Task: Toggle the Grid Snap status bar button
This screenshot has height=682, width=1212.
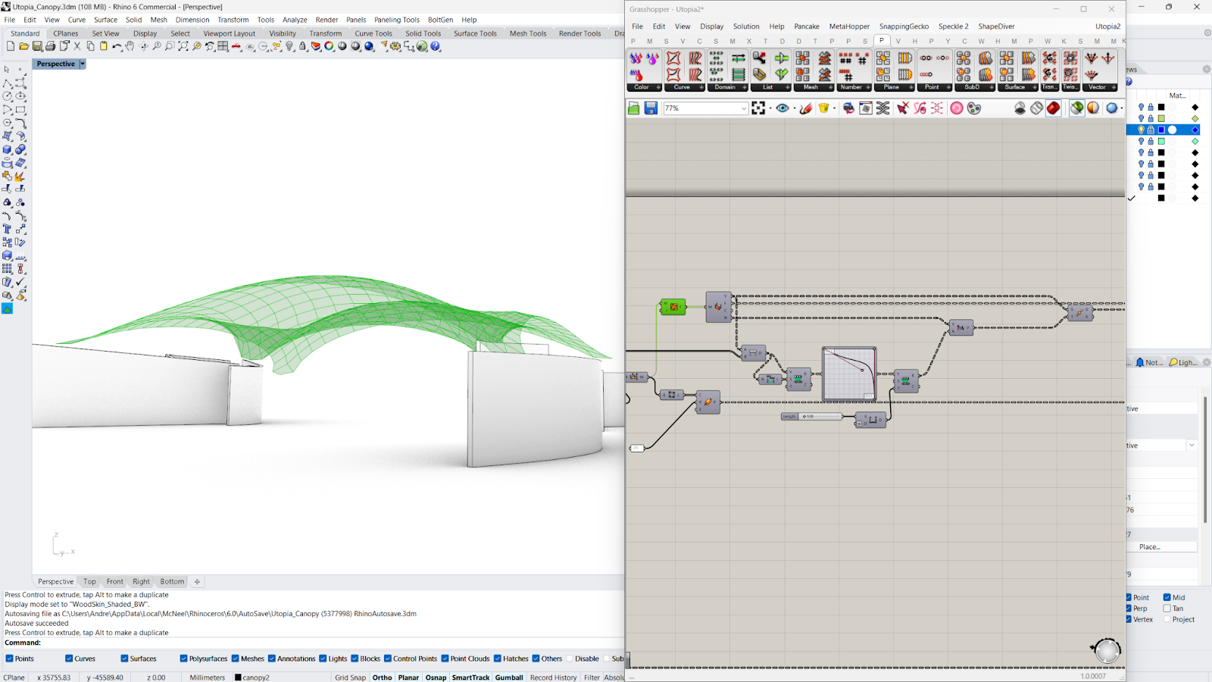Action: [x=350, y=677]
